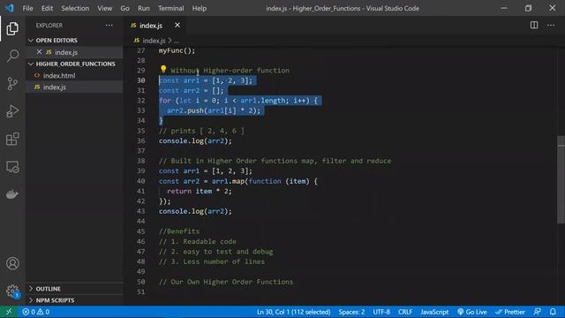
Task: Open remote window indicator in status bar
Action: 9,312
